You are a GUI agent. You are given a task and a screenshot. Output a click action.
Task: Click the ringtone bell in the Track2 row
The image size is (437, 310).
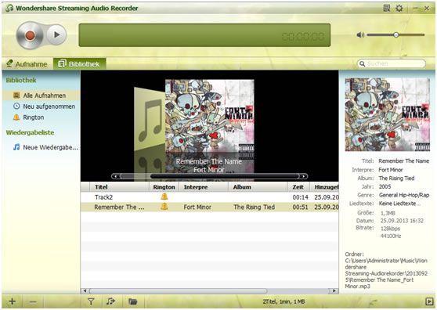(164, 196)
